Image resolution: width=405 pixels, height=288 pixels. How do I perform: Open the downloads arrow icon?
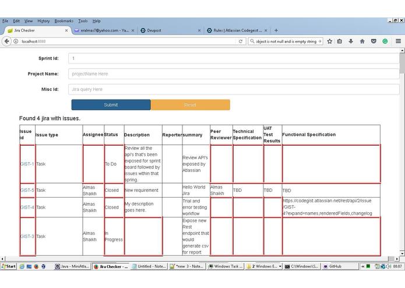[x=351, y=41]
